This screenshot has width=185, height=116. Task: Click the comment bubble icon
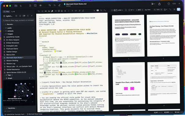click(x=59, y=11)
